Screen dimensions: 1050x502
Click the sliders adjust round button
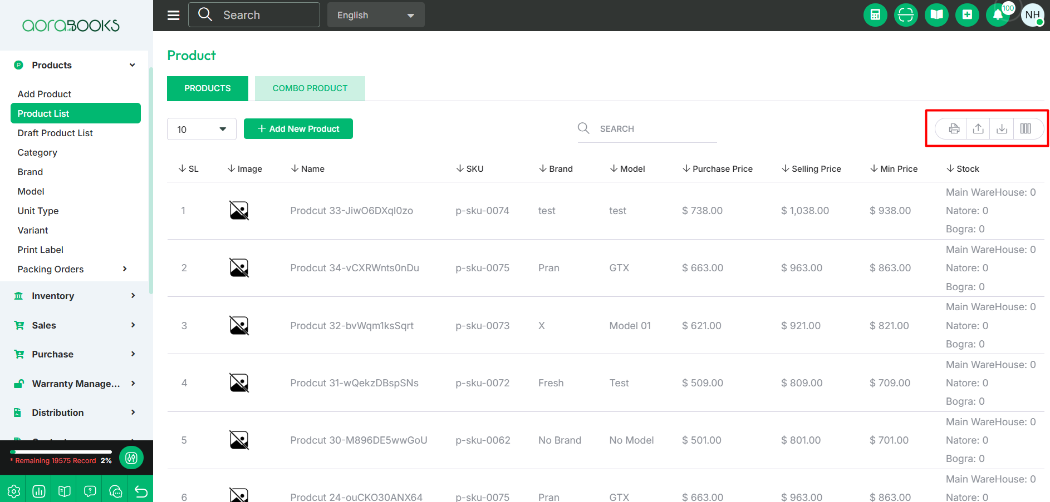pyautogui.click(x=131, y=458)
